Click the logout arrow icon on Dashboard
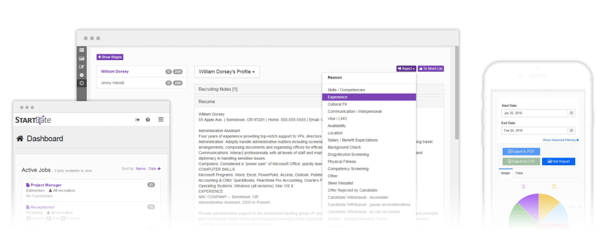604x233 pixels. pyautogui.click(x=137, y=120)
